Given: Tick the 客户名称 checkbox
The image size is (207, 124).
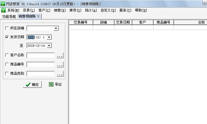Looking at the screenshot, I should coord(7,55).
